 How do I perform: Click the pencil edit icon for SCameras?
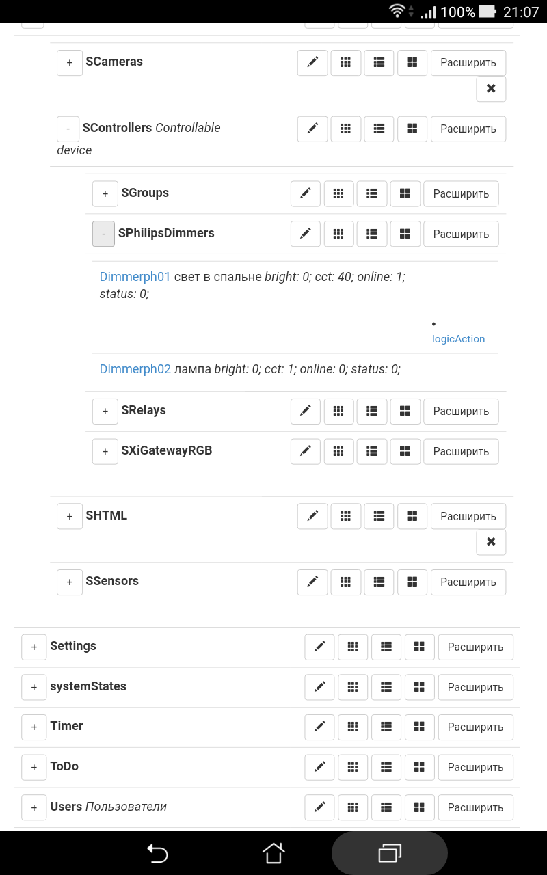312,62
